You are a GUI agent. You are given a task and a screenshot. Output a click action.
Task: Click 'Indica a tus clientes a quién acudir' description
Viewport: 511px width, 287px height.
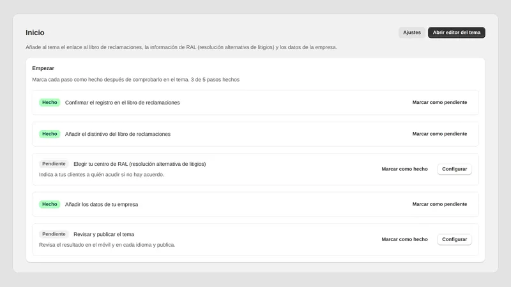(102, 175)
